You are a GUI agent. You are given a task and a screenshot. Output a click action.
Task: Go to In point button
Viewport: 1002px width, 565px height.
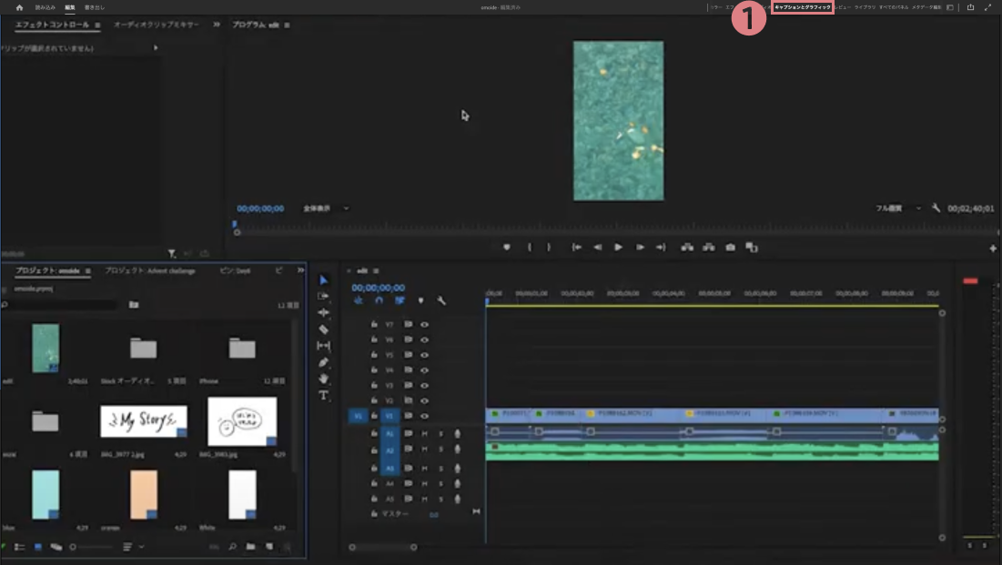tap(576, 247)
